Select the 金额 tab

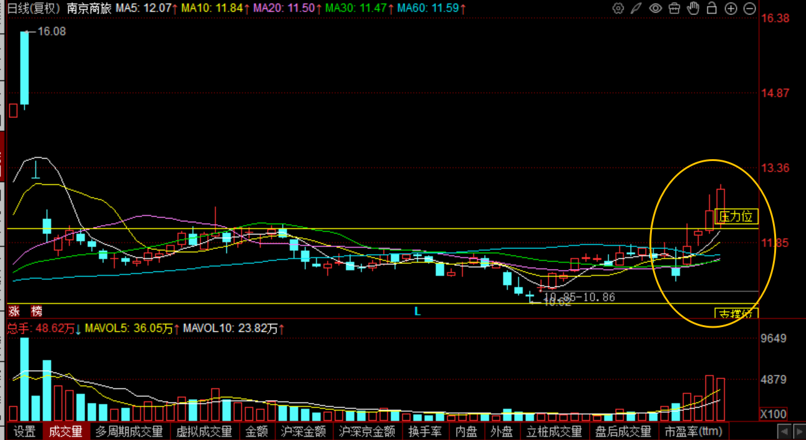(256, 431)
